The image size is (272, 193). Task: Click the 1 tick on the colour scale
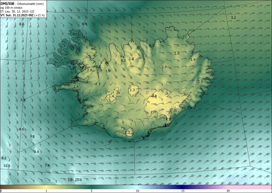[46, 191]
